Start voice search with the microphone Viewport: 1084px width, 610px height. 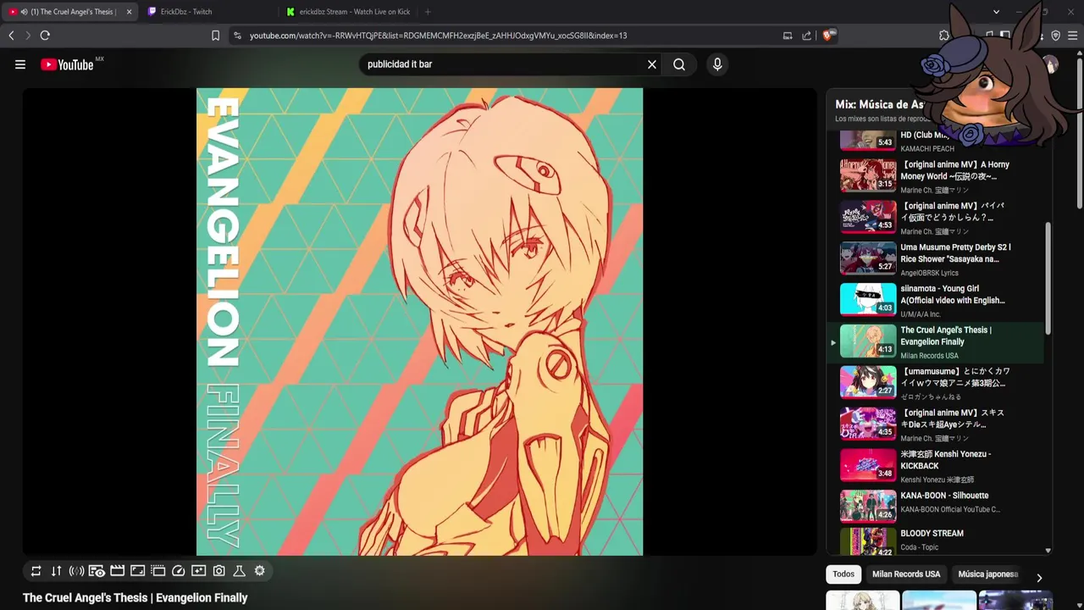click(717, 64)
